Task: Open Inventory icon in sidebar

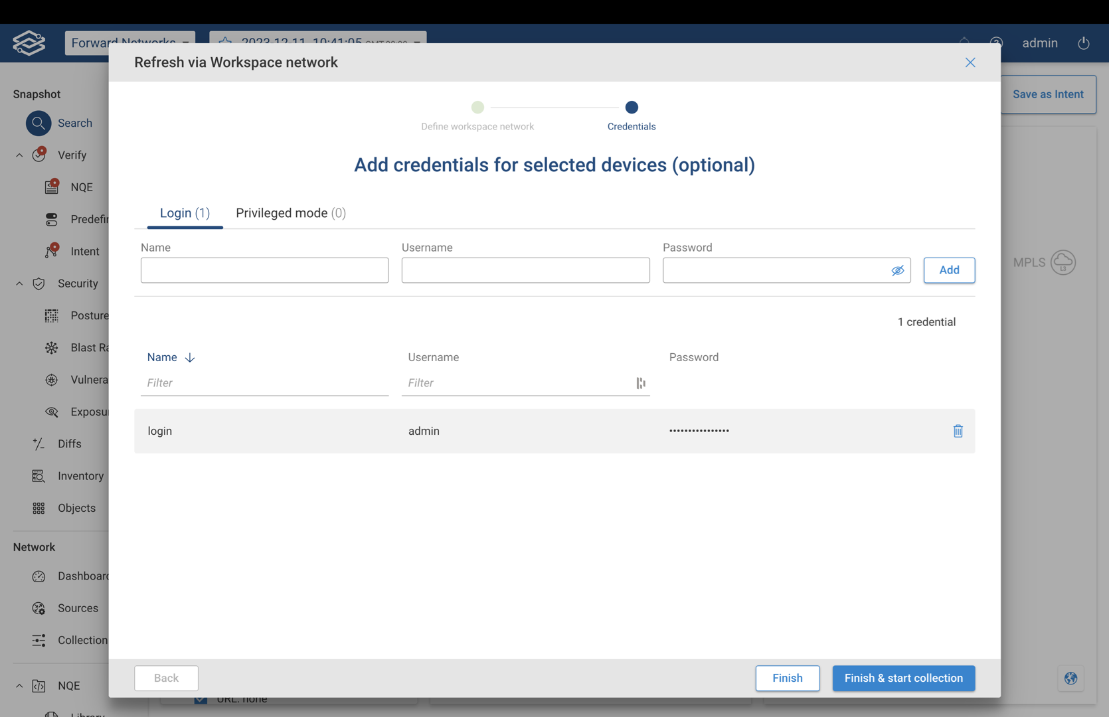Action: click(39, 476)
